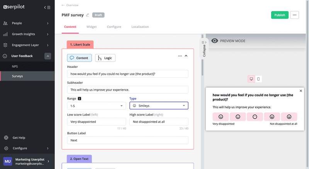This screenshot has height=169, width=309.
Task: Click the Range info icon
Action: point(80,98)
